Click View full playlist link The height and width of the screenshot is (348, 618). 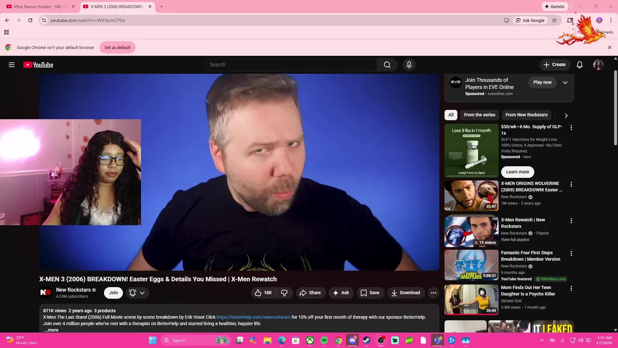click(515, 240)
